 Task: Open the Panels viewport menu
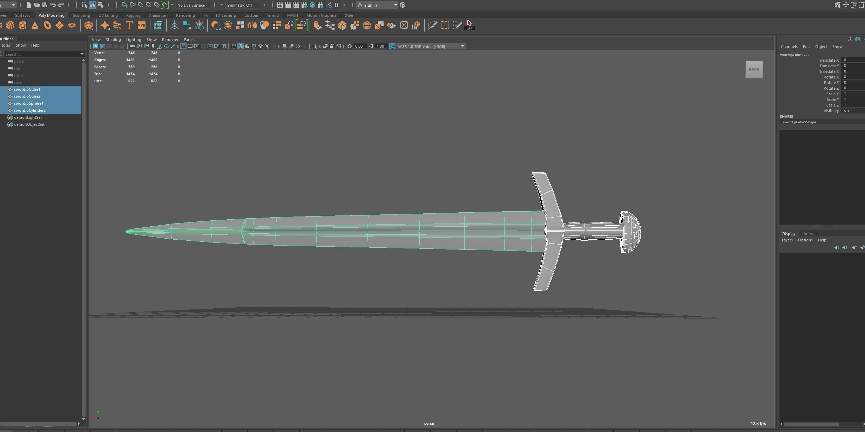(189, 40)
